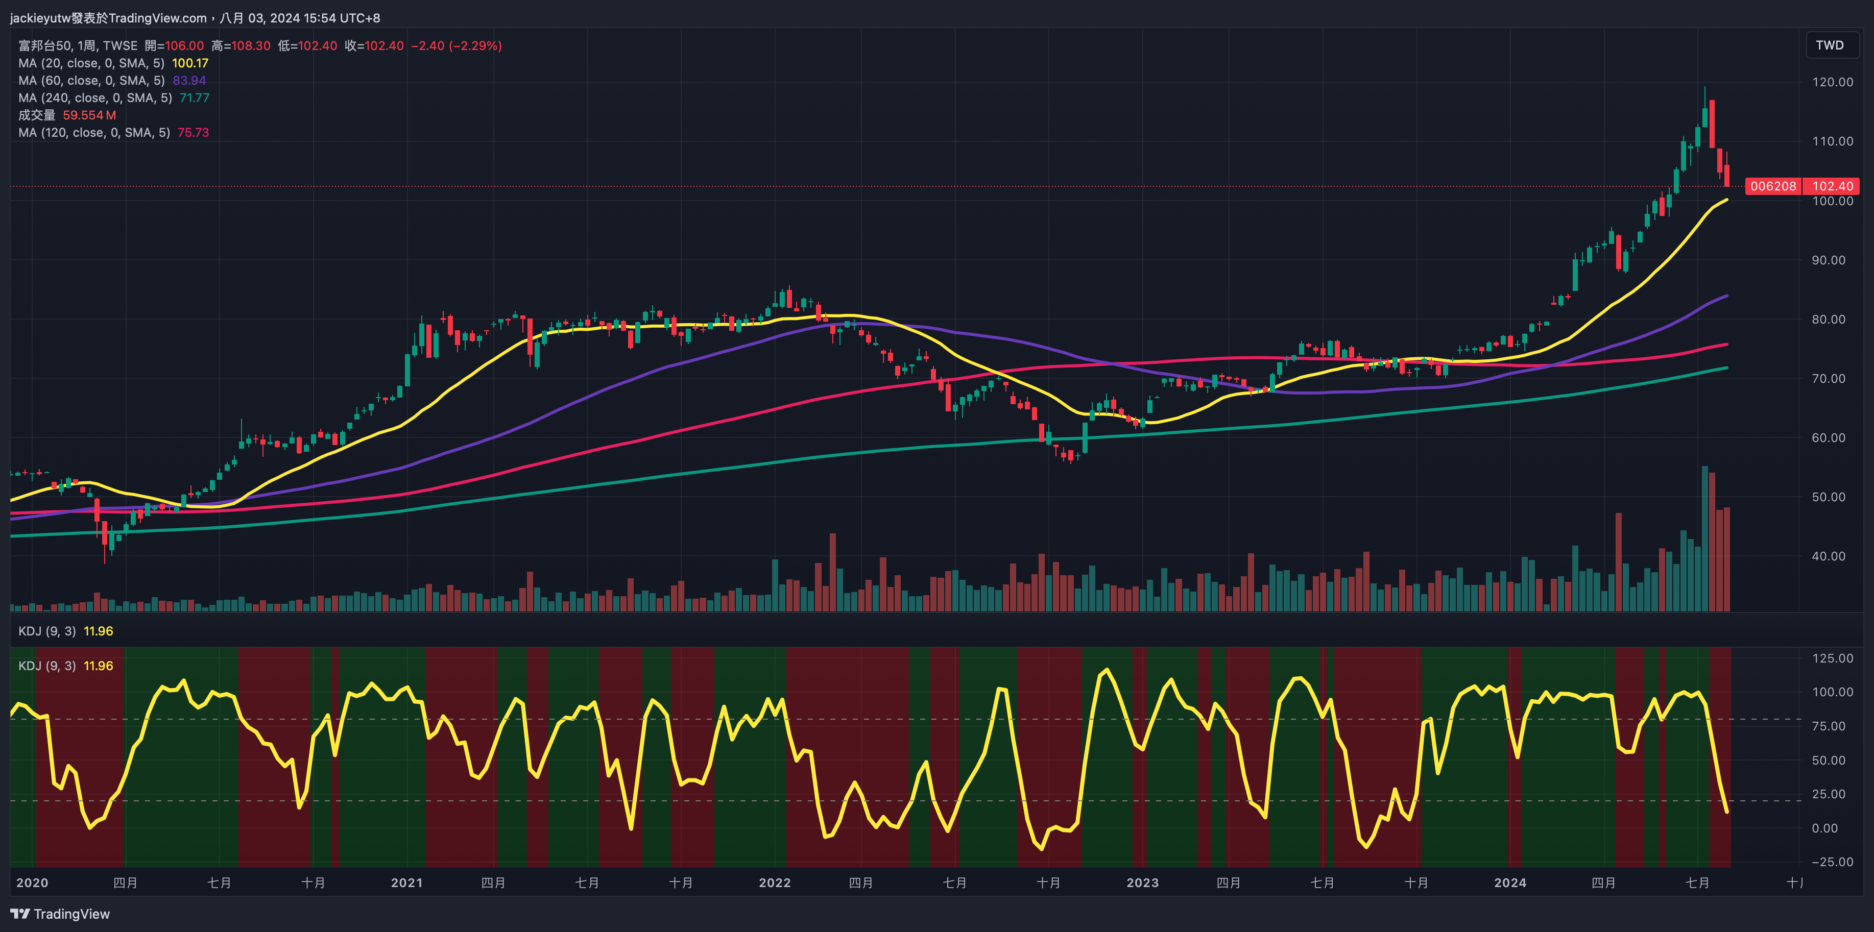
Task: Click the KDJ 100.00 scale label
Action: 1832,692
